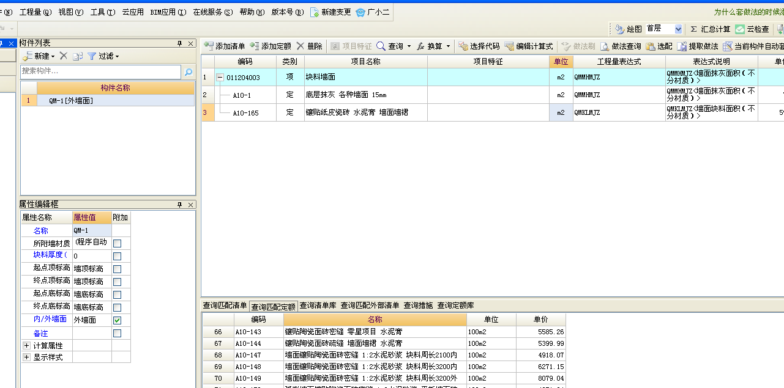Open the 工具 menu

(103, 12)
